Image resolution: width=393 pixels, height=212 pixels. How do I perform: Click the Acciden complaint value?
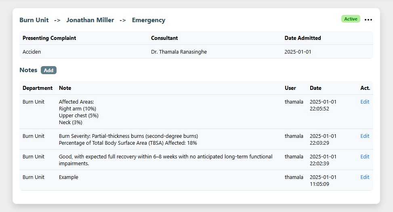click(32, 52)
